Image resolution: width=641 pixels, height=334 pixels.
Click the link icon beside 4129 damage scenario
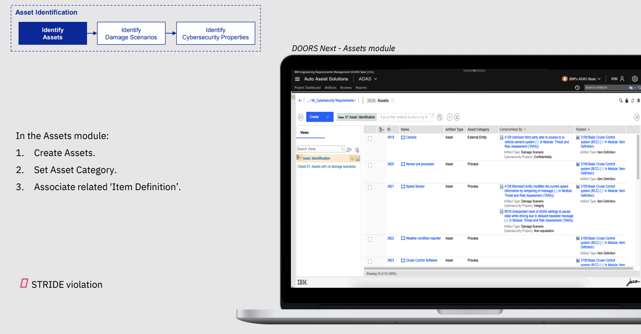501,137
